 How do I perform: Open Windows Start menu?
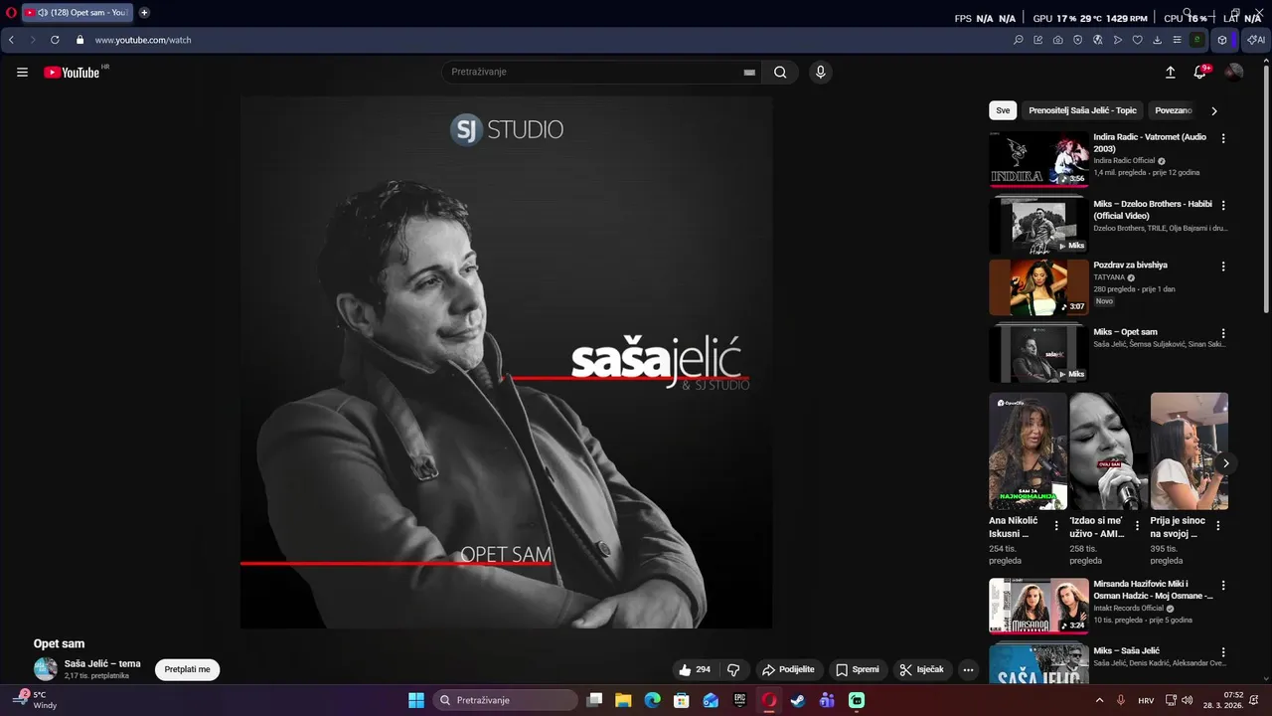pyautogui.click(x=416, y=700)
